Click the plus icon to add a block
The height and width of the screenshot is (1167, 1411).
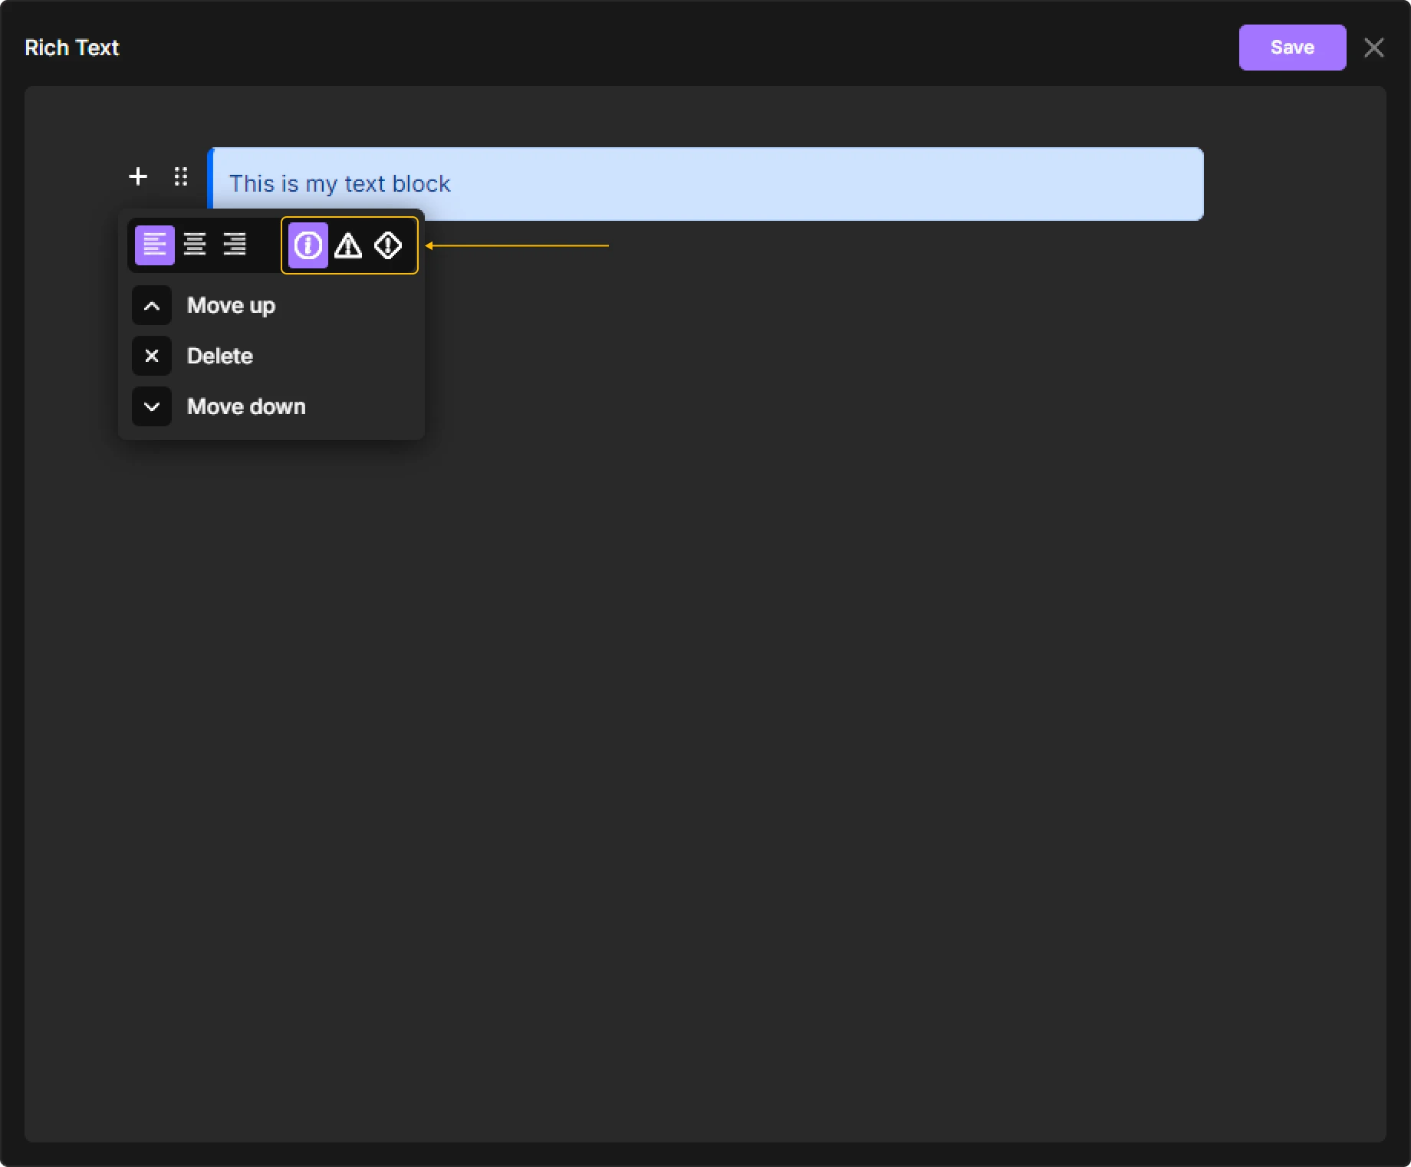coord(138,176)
